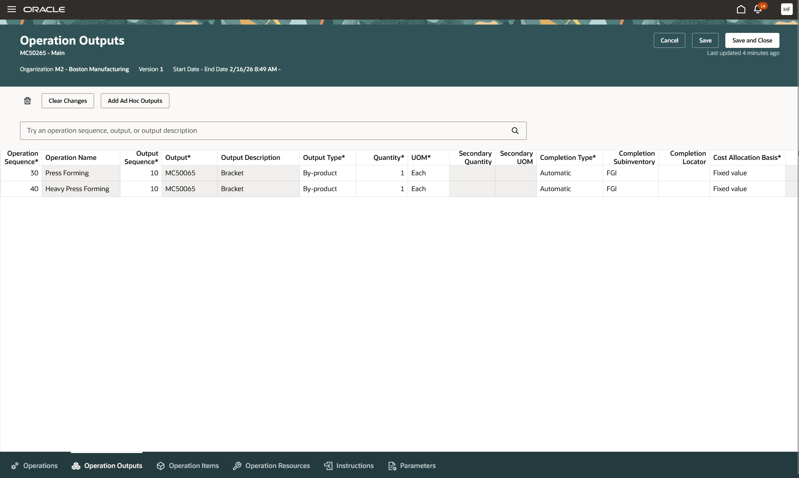
Task: Open the navigation hamburger menu
Action: click(11, 9)
